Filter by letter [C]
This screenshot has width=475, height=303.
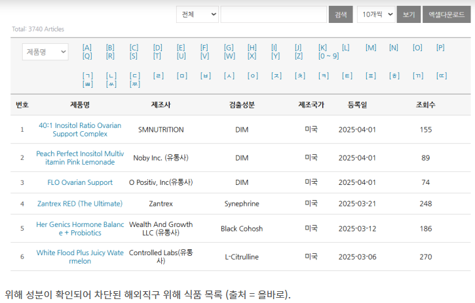click(134, 48)
